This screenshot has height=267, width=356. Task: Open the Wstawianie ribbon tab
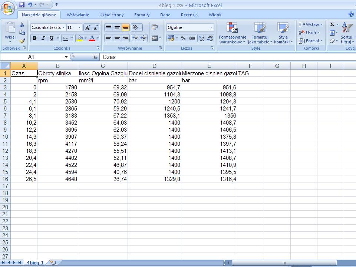(x=78, y=15)
